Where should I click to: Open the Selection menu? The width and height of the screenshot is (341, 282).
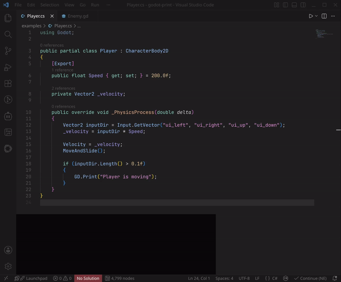[x=50, y=5]
